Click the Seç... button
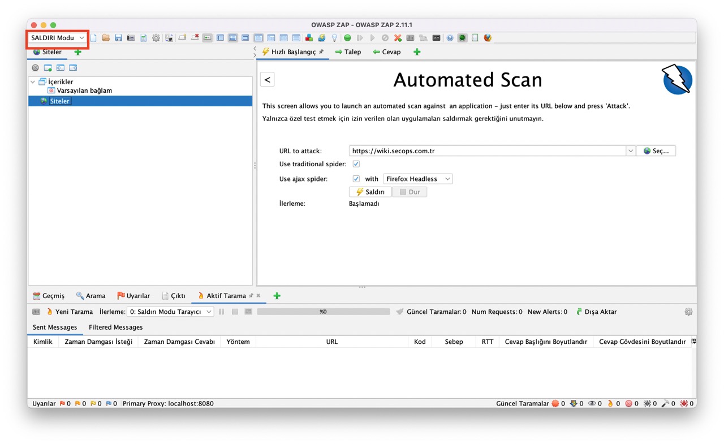 656,151
